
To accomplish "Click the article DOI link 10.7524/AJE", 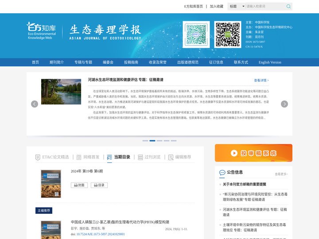I will [x=101, y=234].
